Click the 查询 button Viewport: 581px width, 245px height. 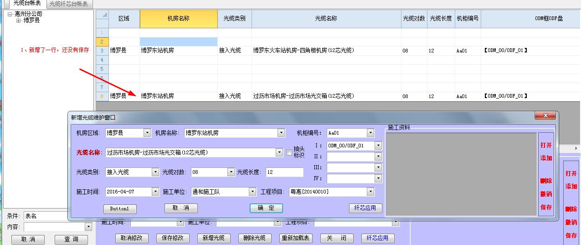point(71,240)
